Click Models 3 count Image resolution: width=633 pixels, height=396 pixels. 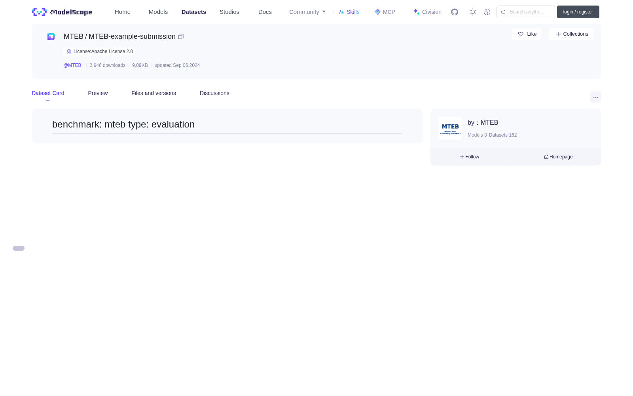coord(477,135)
